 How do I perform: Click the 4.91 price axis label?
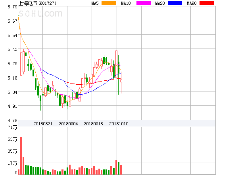[12, 106]
